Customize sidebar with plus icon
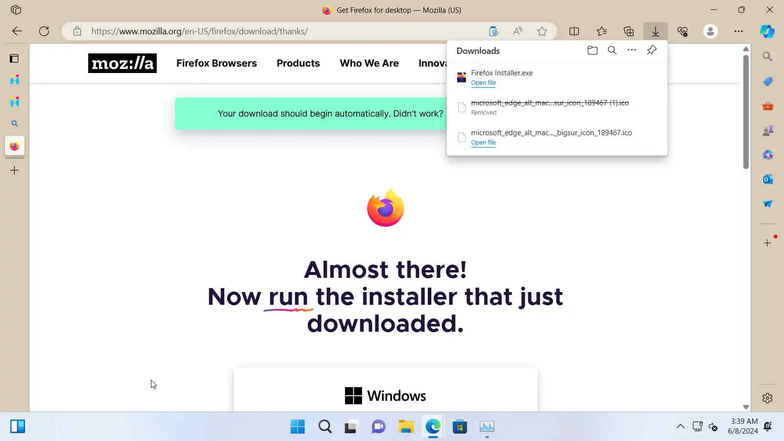784x441 pixels. pyautogui.click(x=767, y=243)
